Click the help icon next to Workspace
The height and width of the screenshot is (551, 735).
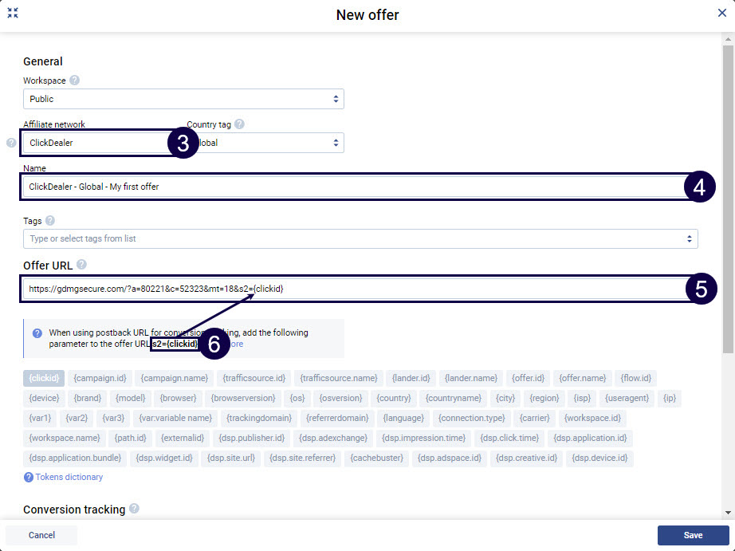[x=74, y=81]
